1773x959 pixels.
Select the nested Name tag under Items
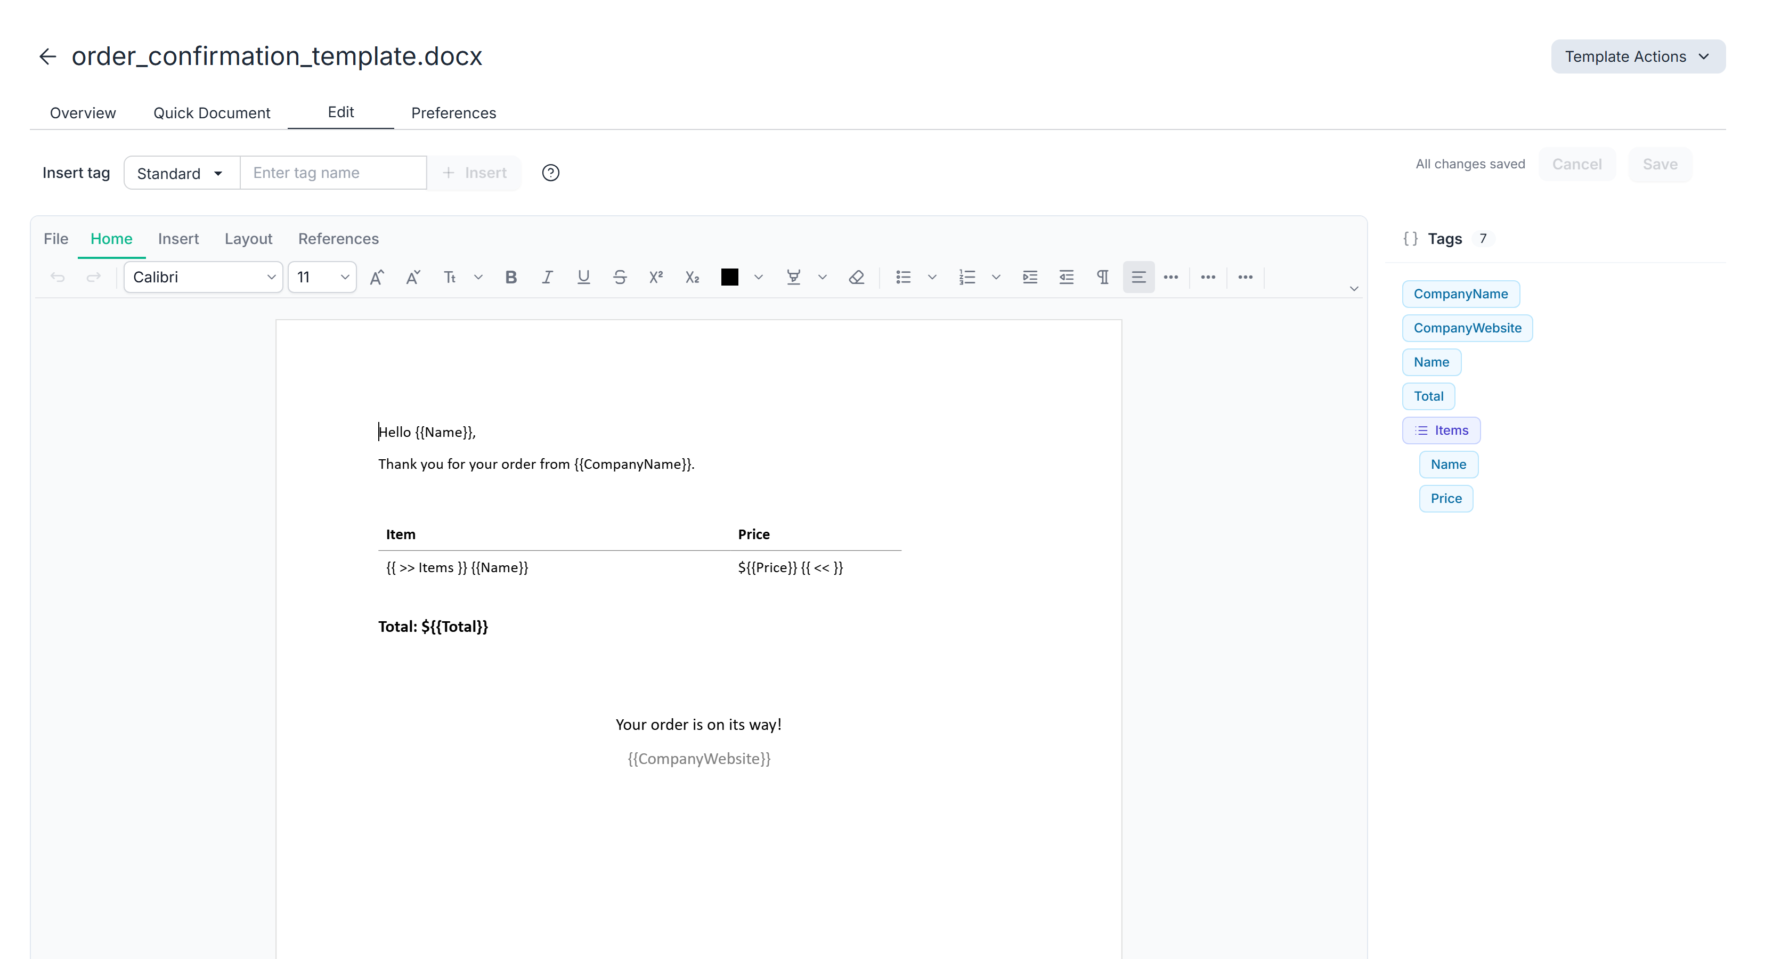pyautogui.click(x=1448, y=464)
